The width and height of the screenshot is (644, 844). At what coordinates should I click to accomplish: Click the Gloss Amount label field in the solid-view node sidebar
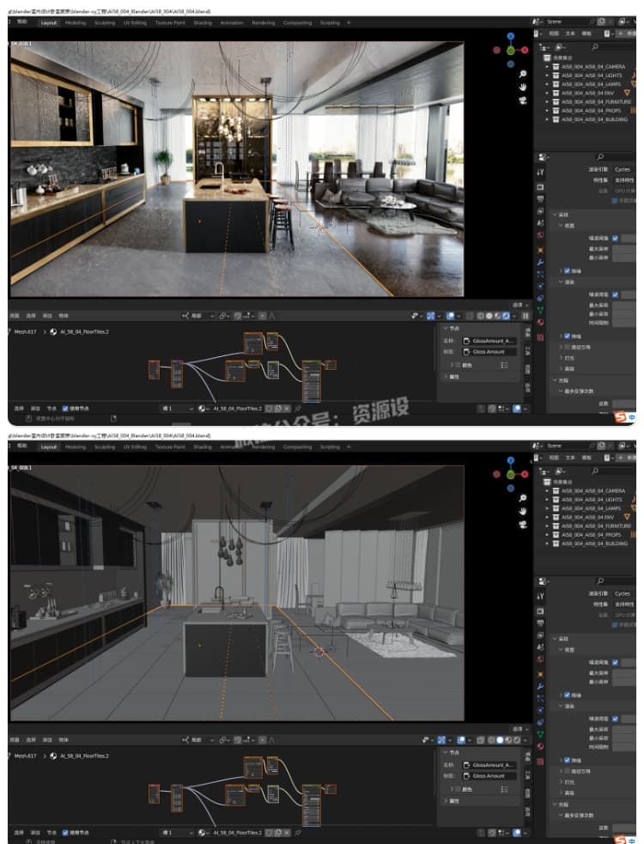pos(489,775)
